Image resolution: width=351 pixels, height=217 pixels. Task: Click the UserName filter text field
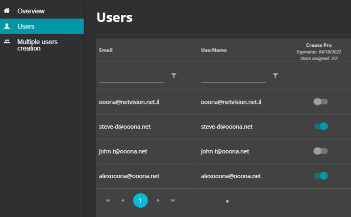(x=233, y=76)
